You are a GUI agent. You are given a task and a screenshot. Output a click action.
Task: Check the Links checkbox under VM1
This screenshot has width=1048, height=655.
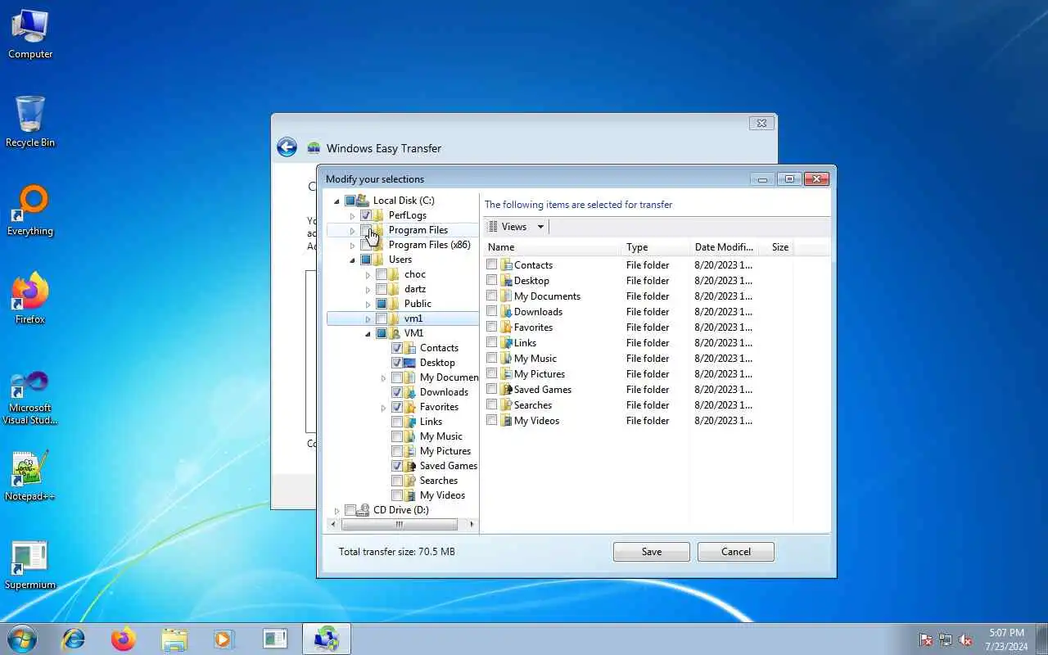click(397, 422)
